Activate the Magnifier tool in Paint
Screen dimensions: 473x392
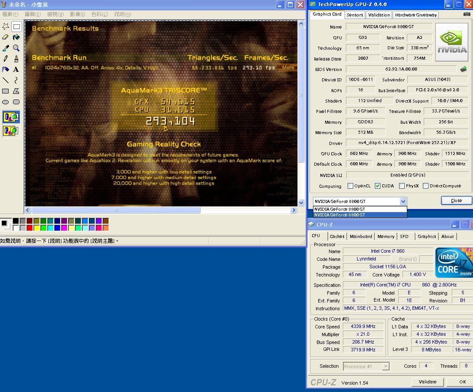(16, 48)
